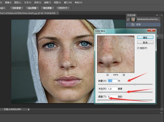Zoom out the USM preview

tap(108, 75)
